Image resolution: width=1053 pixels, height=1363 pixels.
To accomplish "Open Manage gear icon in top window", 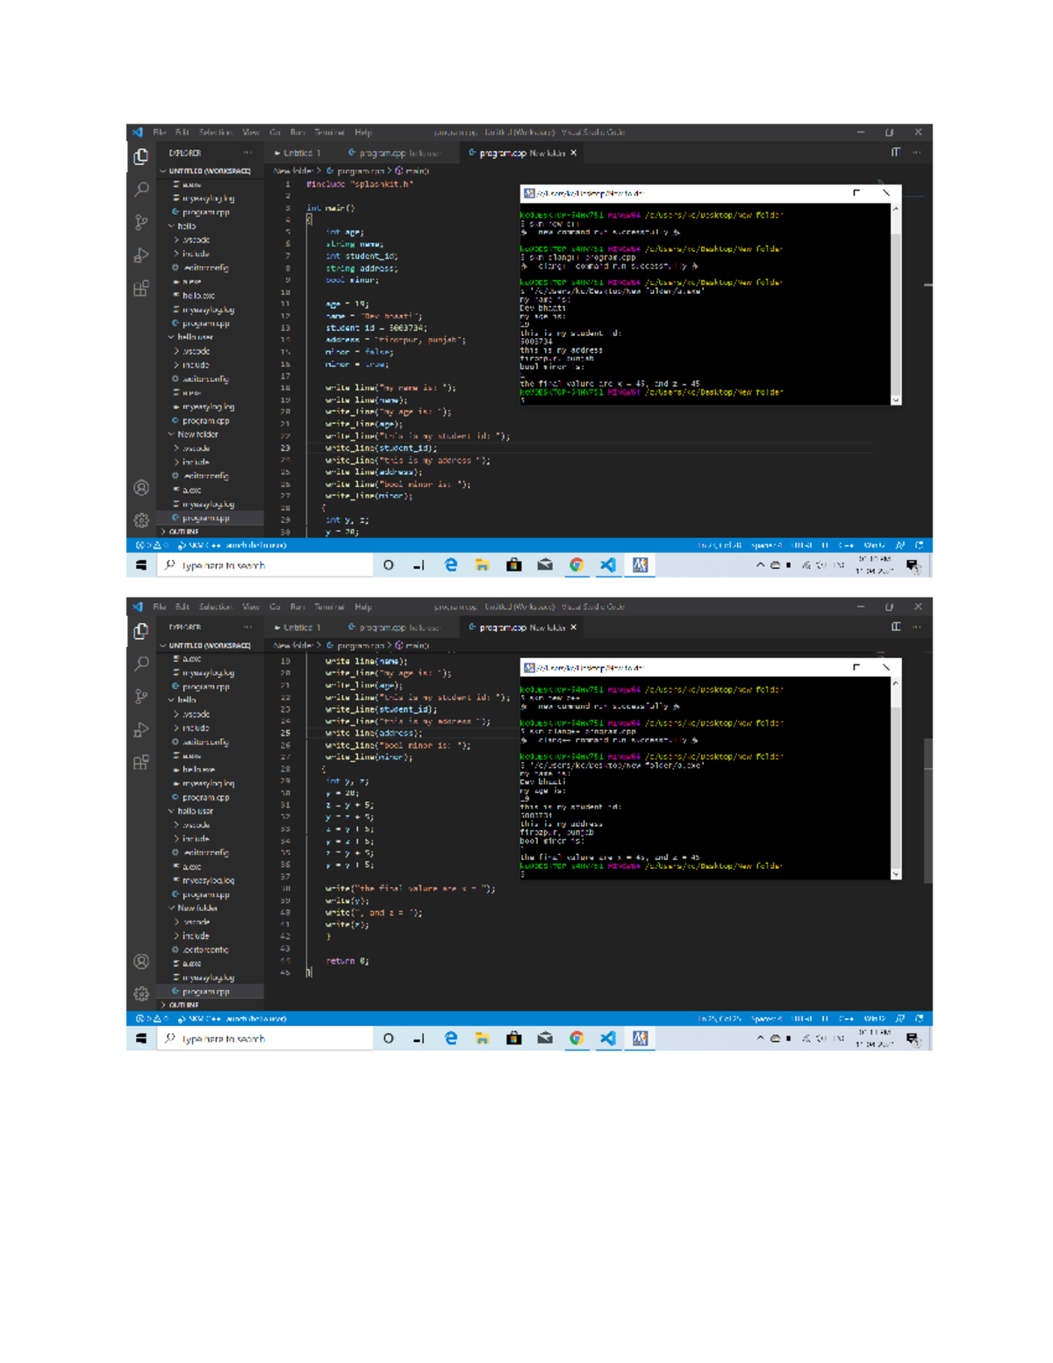I will coord(141,520).
